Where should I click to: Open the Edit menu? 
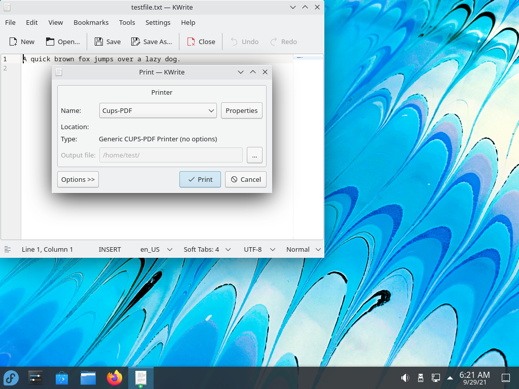tap(32, 22)
